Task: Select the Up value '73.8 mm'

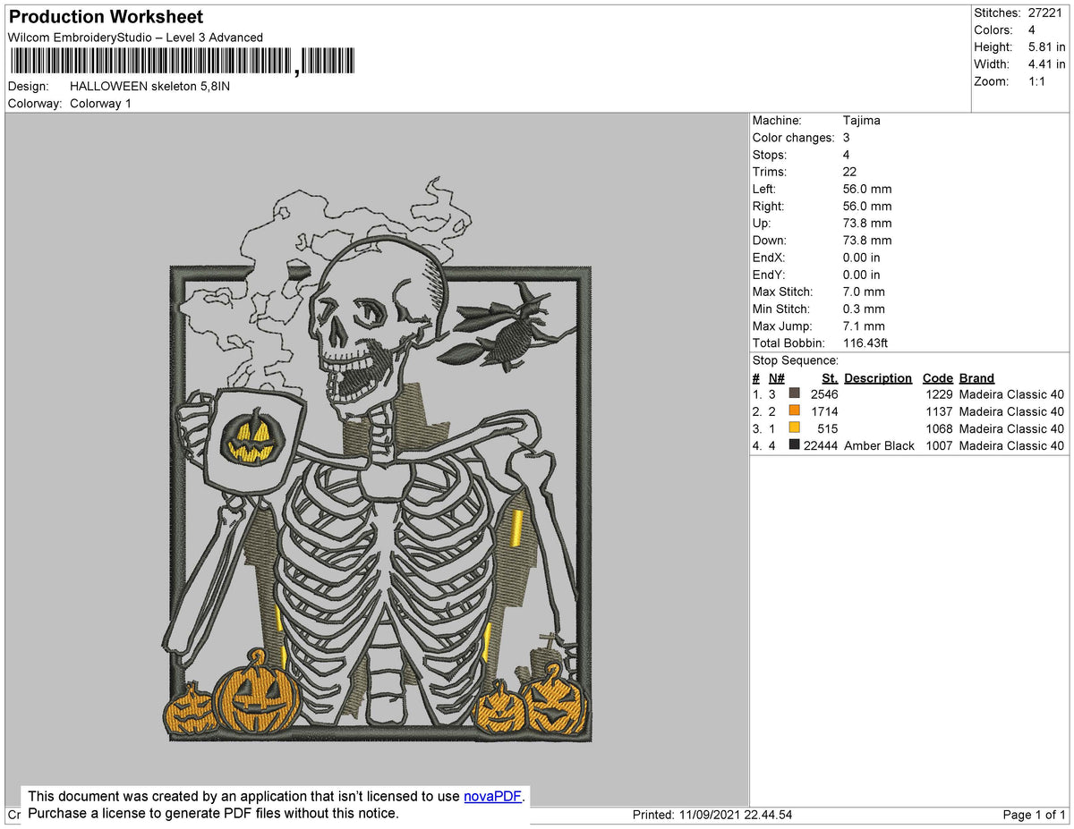Action: coord(867,223)
